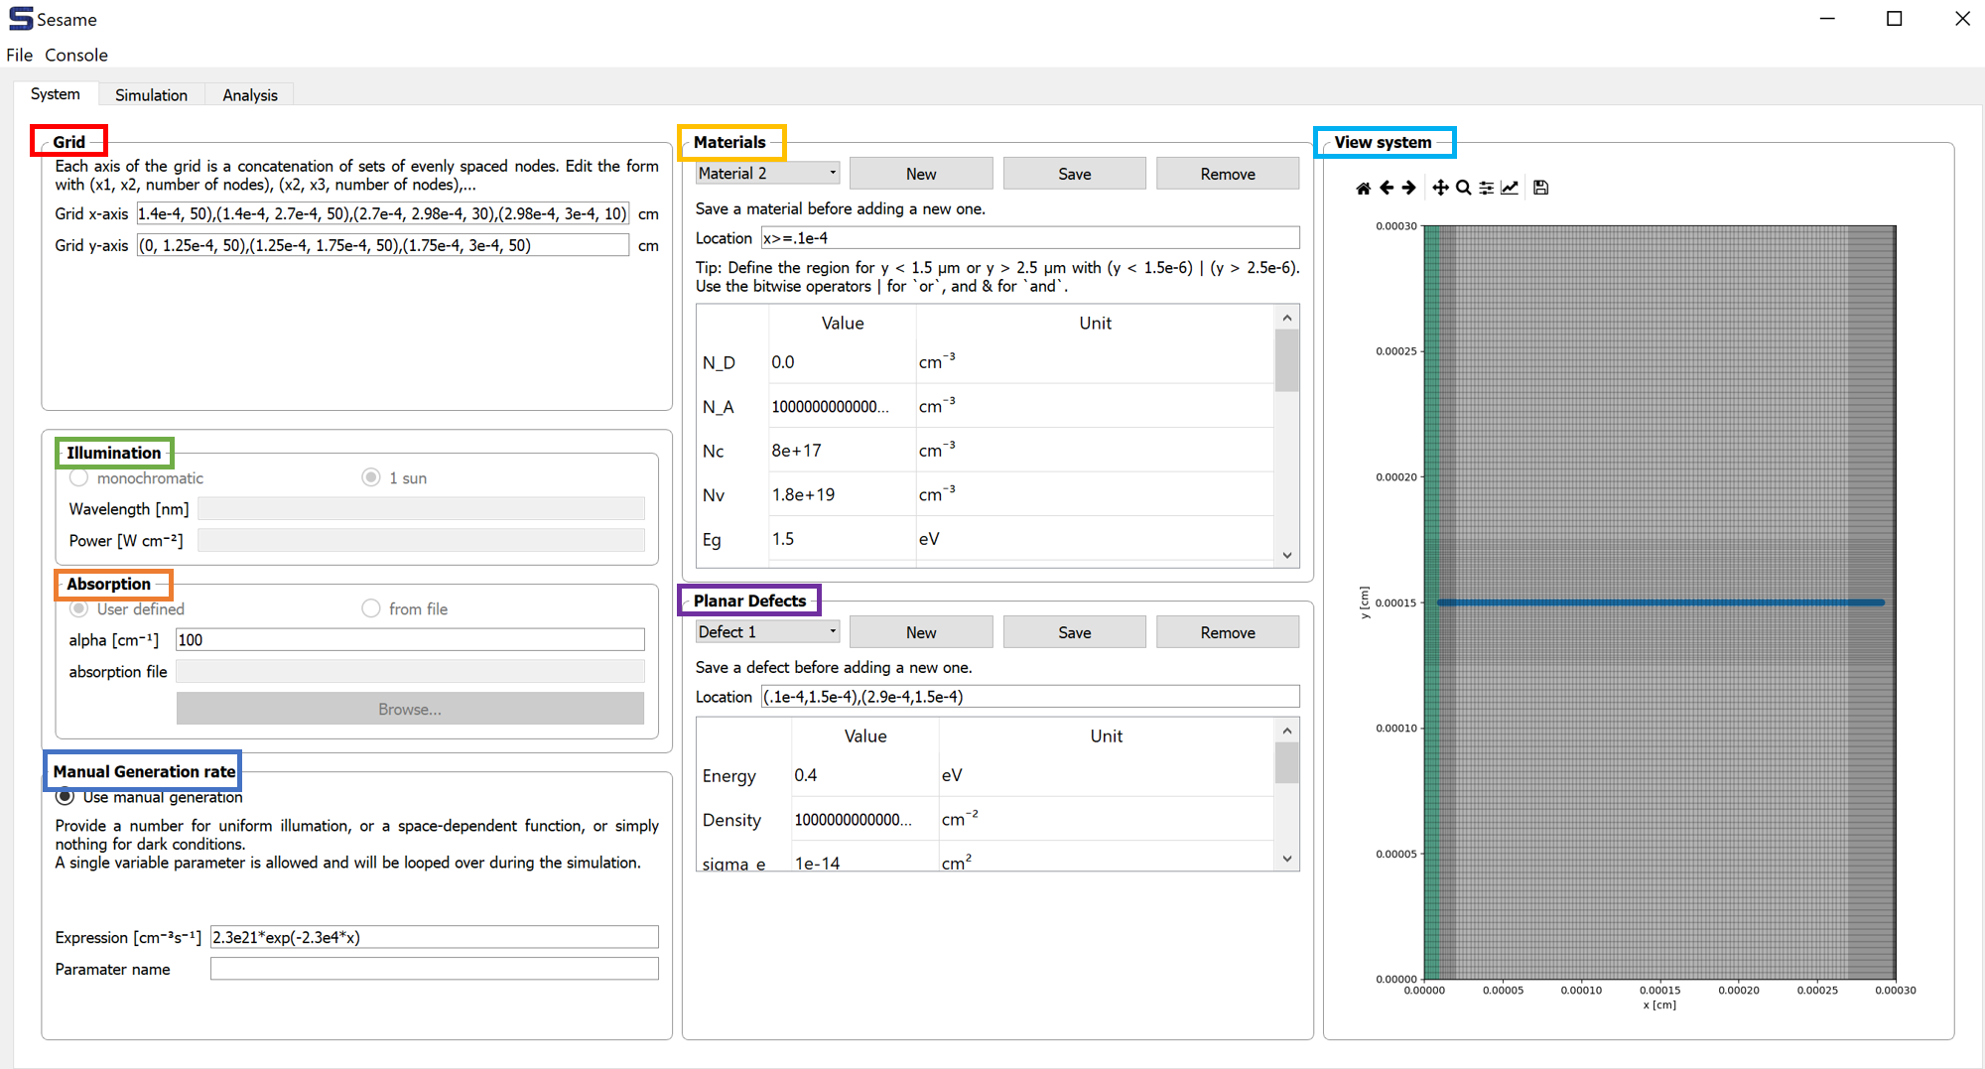This screenshot has height=1069, width=1985.
Task: Click the defects table Unit column header
Action: coord(1106,735)
